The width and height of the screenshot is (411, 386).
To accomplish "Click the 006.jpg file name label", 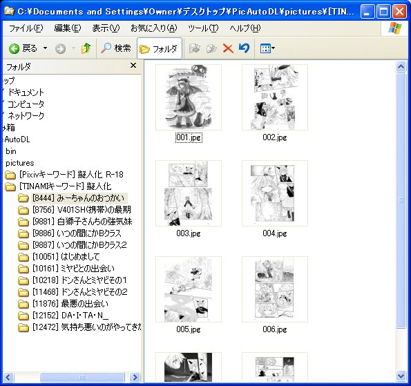I will point(275,329).
